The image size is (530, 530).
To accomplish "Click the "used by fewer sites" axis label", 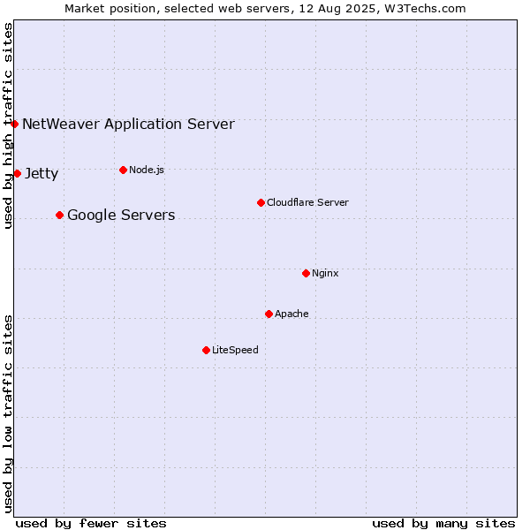I will (91, 524).
